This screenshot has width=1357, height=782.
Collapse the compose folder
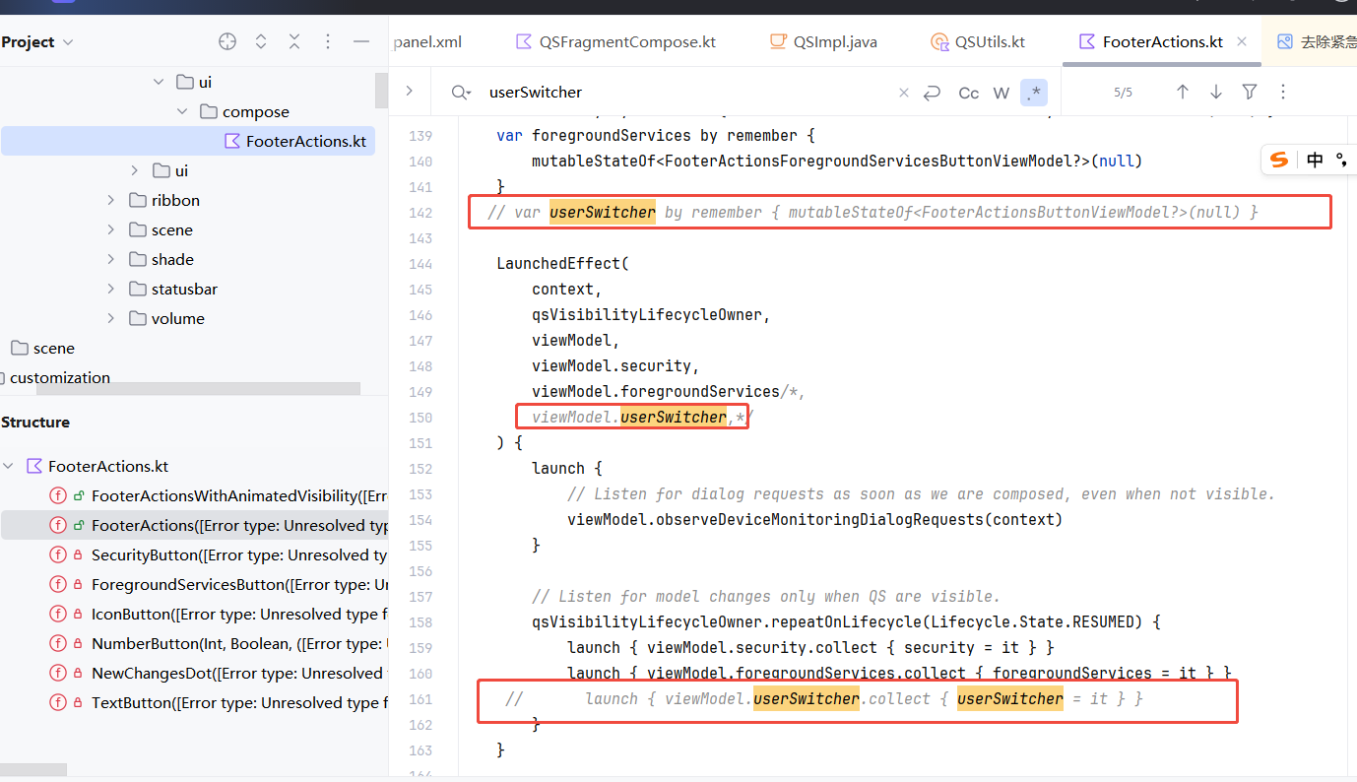182,111
